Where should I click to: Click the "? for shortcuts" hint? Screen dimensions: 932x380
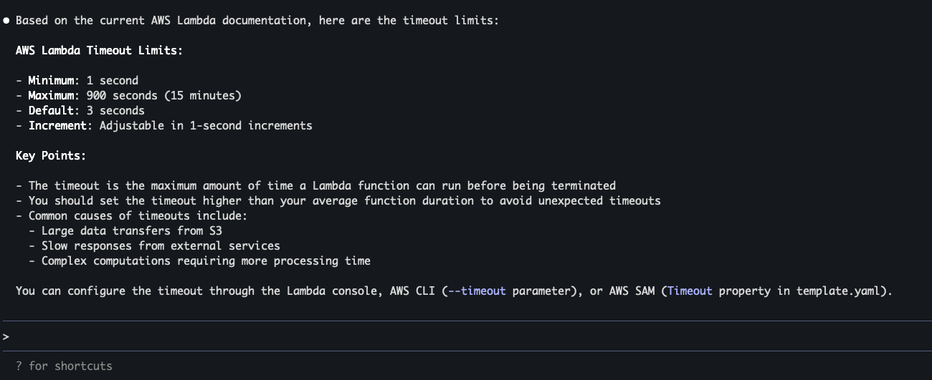click(64, 366)
